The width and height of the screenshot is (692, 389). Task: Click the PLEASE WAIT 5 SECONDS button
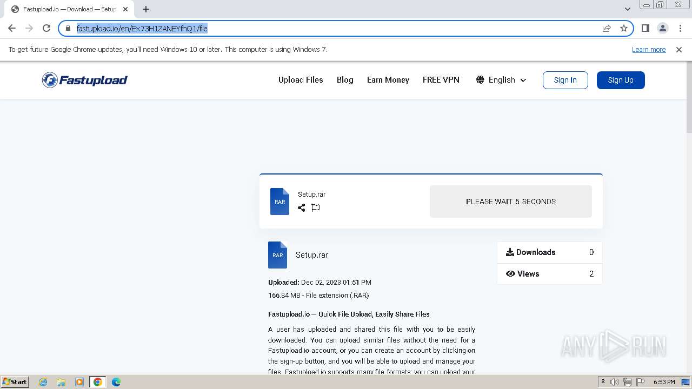pos(511,202)
